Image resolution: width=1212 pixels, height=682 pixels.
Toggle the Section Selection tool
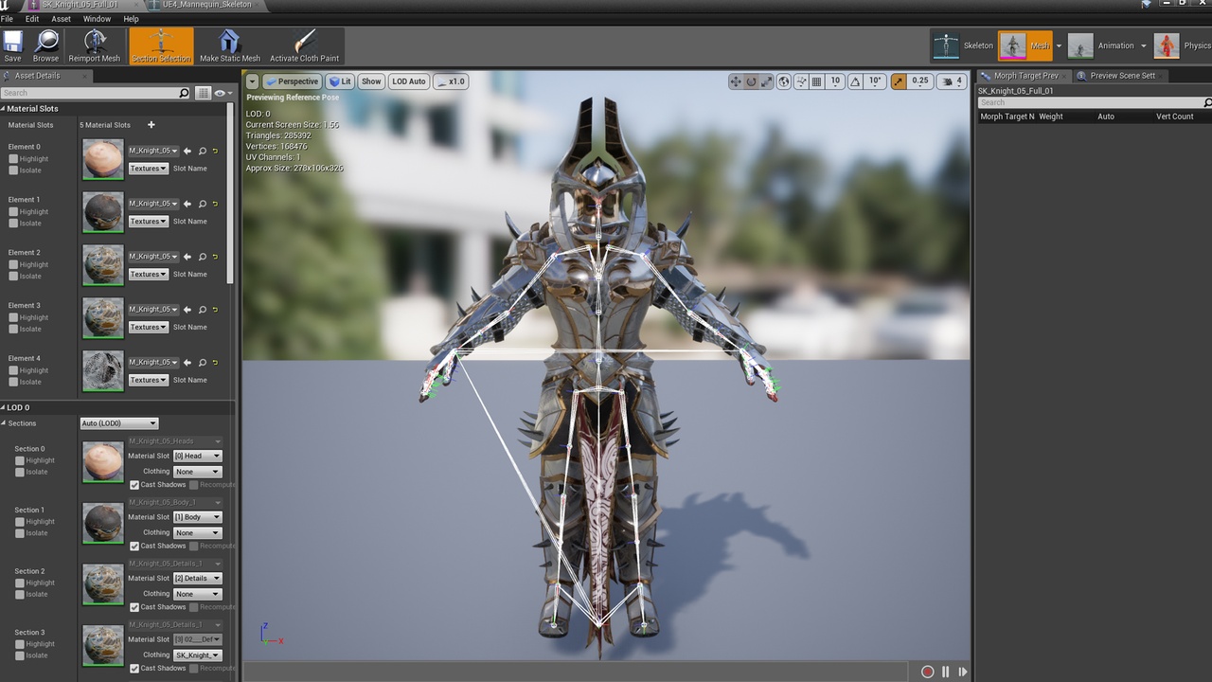161,45
